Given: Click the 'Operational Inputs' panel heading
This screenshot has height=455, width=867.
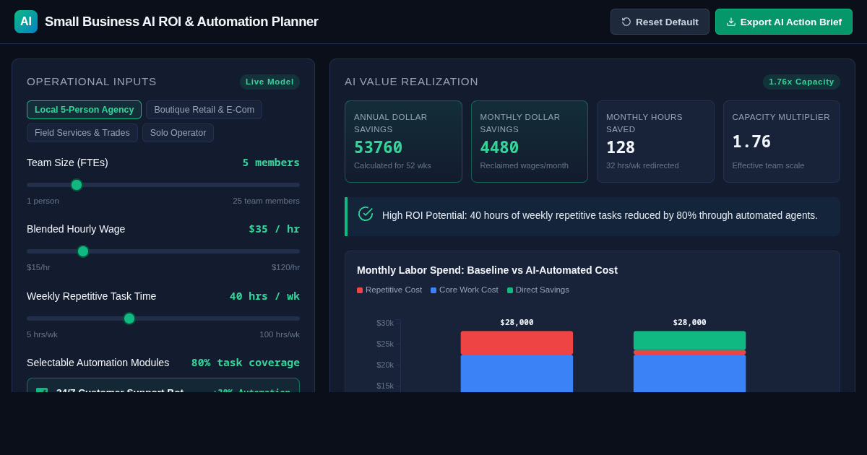Looking at the screenshot, I should point(92,82).
